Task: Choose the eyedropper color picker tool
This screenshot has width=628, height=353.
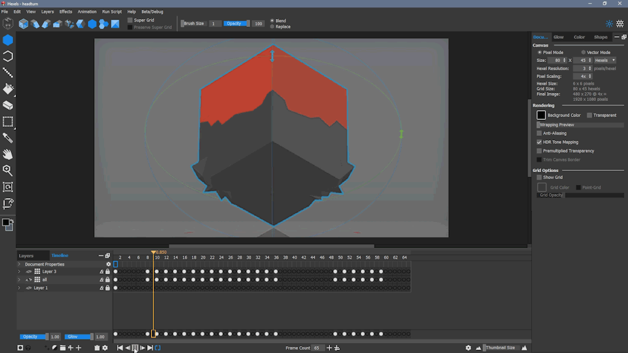Action: [8, 138]
